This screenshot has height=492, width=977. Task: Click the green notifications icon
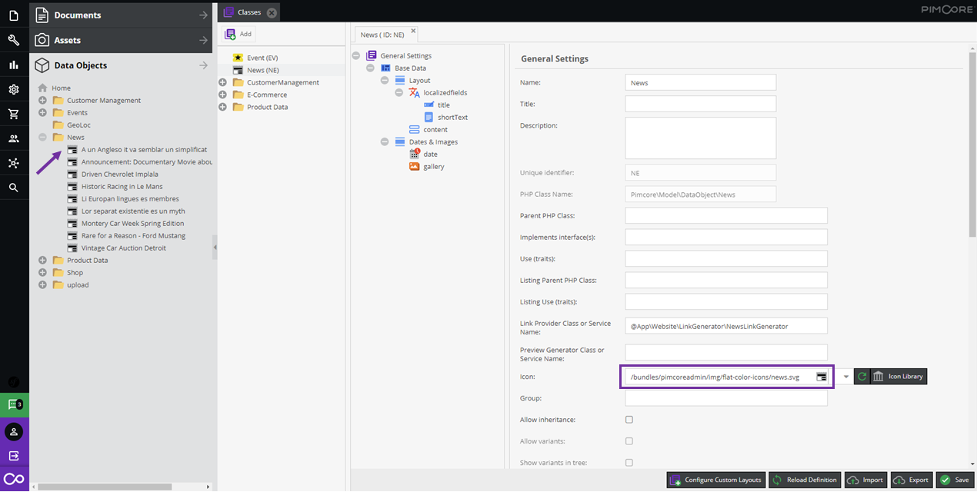pyautogui.click(x=14, y=404)
